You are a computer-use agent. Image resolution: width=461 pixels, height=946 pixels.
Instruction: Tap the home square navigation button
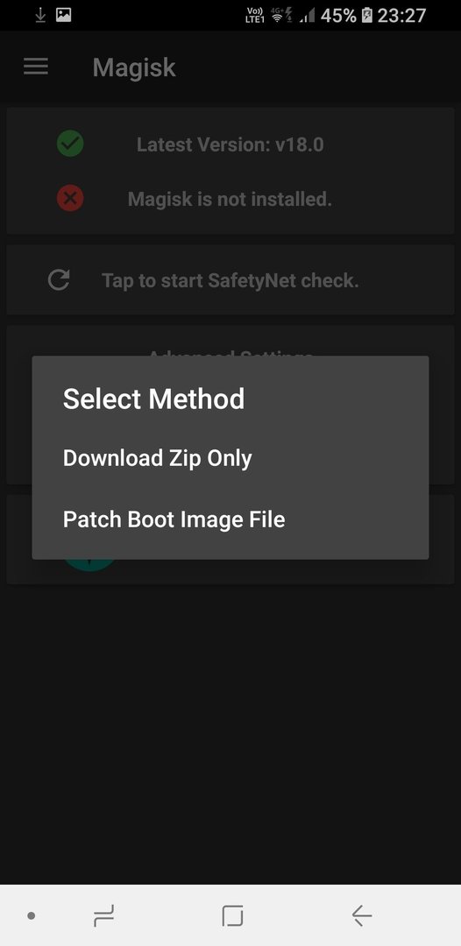pos(232,916)
